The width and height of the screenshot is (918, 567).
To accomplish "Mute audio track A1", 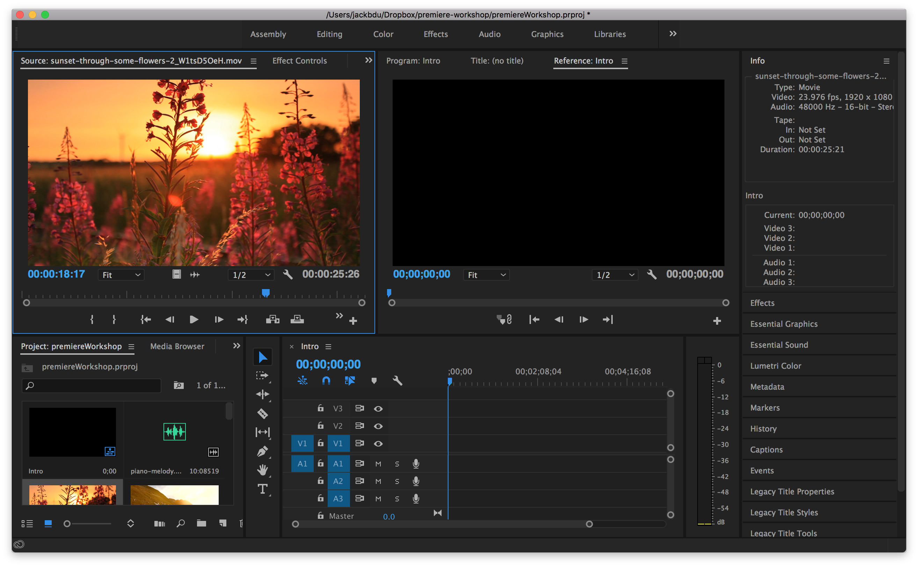I will (378, 464).
